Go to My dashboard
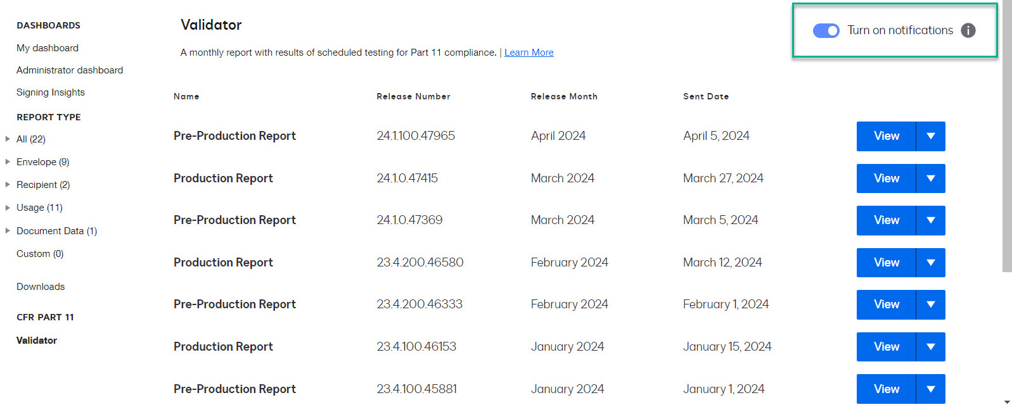Viewport: 1012px width, 407px height. click(48, 48)
